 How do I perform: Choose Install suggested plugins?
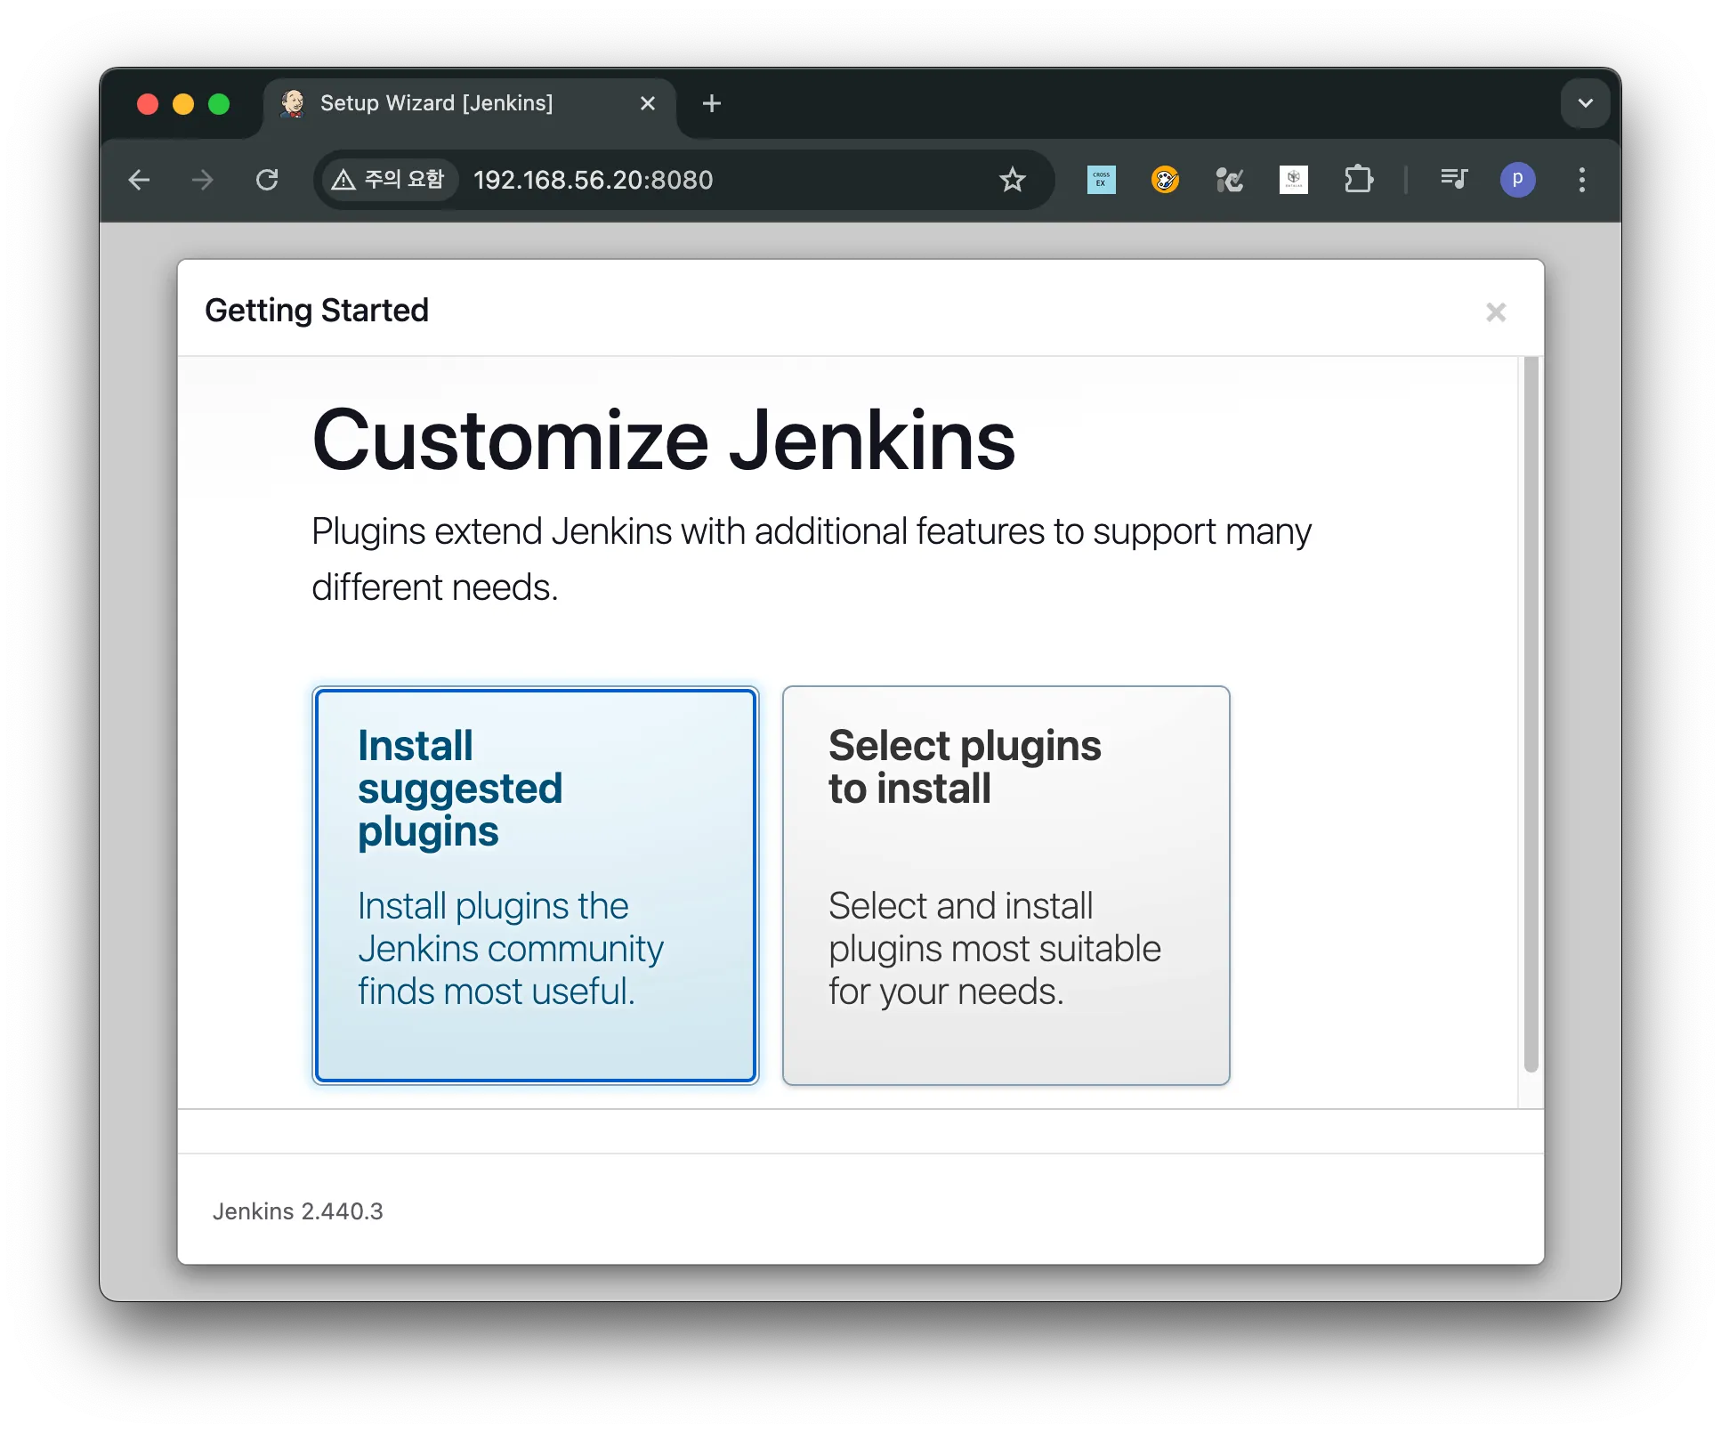click(535, 885)
